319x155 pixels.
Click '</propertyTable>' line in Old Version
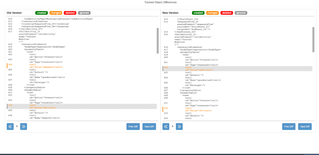tap(35, 87)
